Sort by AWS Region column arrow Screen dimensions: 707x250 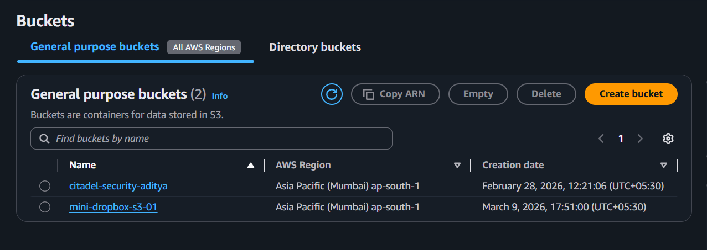pos(457,165)
